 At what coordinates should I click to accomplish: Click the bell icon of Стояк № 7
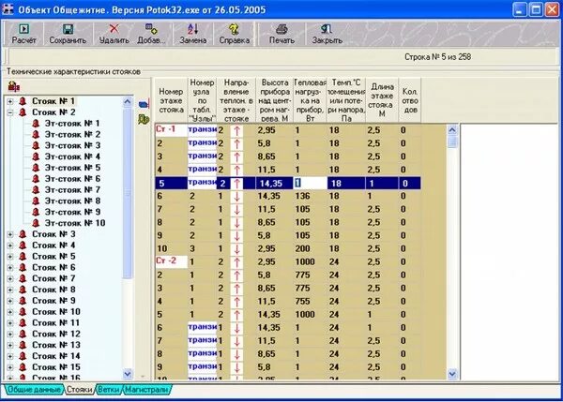pyautogui.click(x=23, y=278)
